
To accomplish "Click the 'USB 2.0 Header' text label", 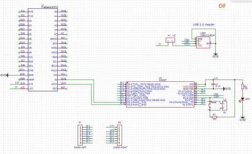I will (204, 25).
